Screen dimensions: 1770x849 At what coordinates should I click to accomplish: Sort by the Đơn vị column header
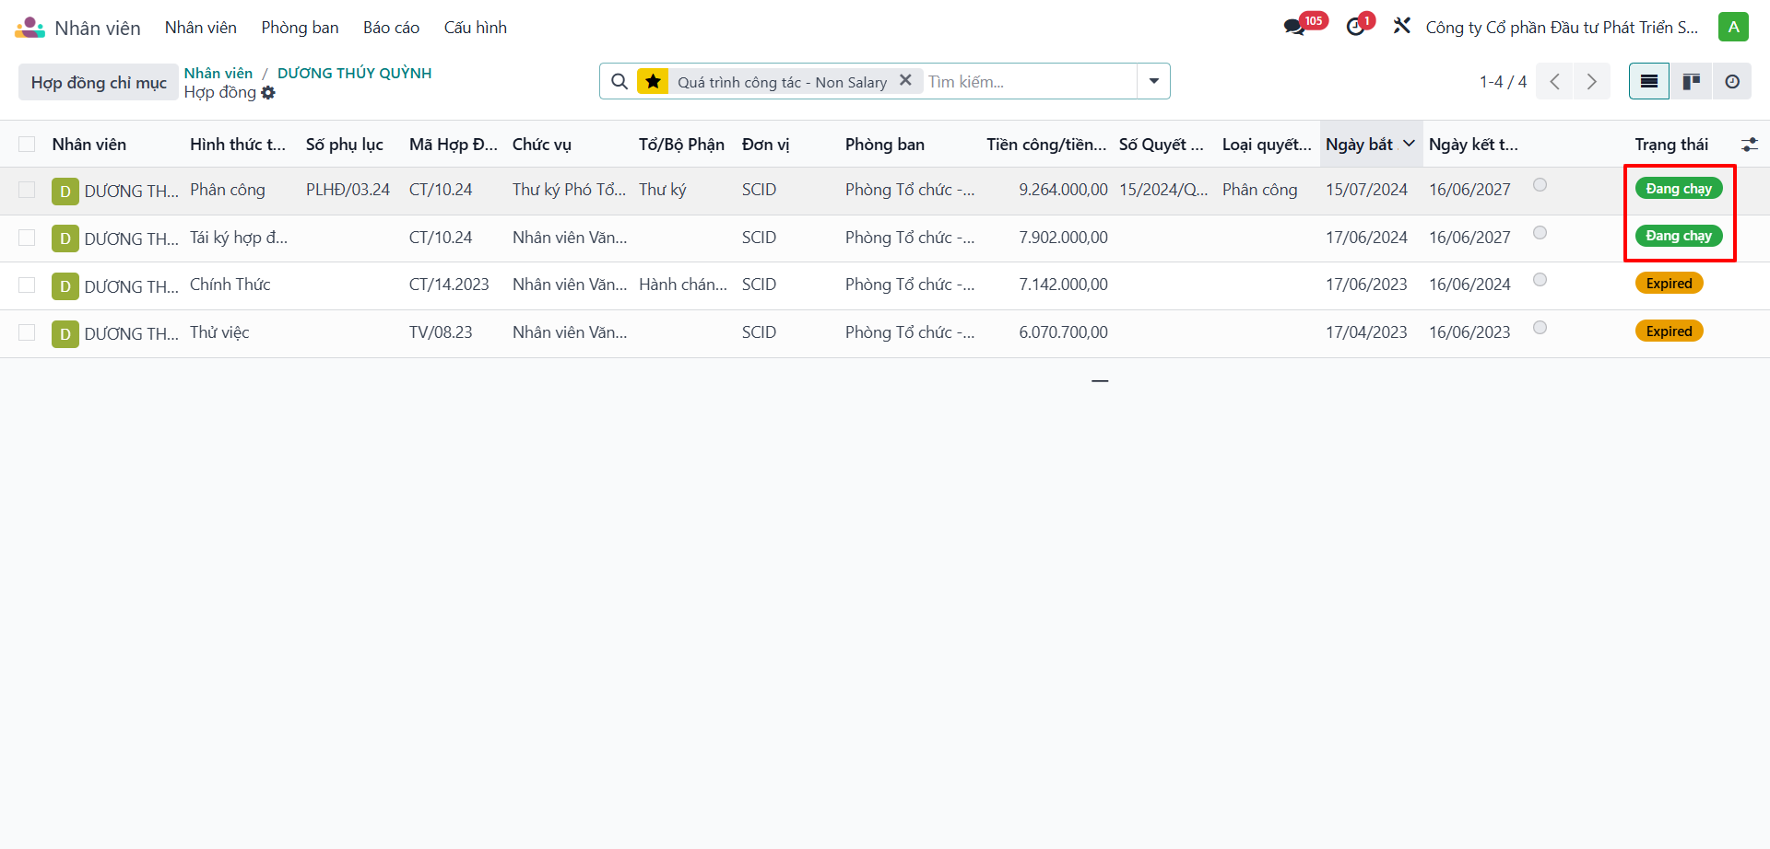[766, 145]
